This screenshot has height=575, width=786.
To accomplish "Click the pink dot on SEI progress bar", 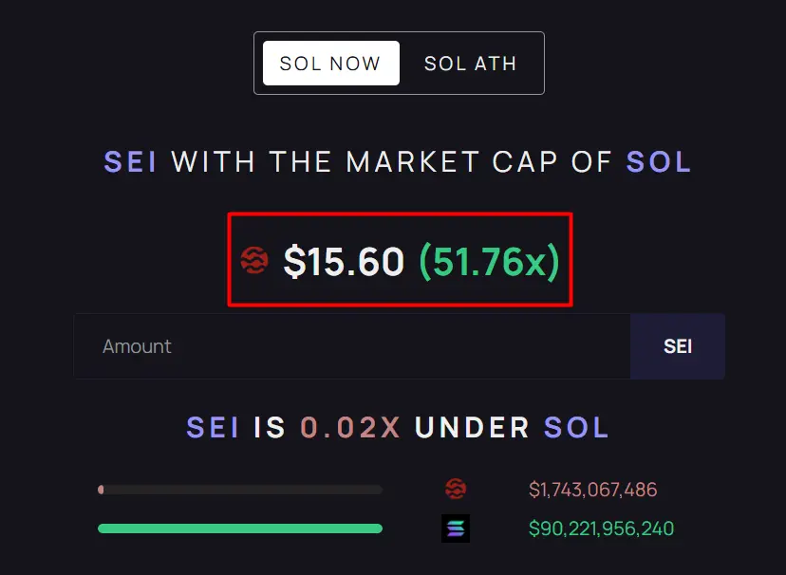I will pyautogui.click(x=102, y=490).
